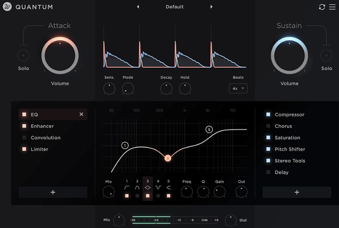Enable EQ band 4 square
This screenshot has width=339, height=228.
pos(158,196)
